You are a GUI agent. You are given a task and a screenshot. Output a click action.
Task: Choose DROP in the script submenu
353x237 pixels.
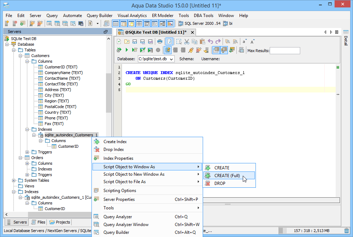click(229, 184)
